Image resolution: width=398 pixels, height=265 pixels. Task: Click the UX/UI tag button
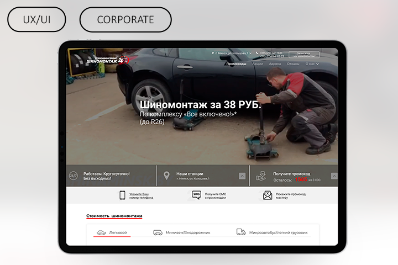click(x=36, y=19)
